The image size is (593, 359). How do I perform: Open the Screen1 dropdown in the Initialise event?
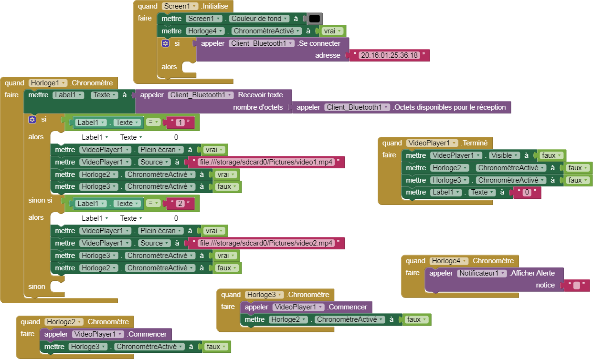click(x=180, y=6)
